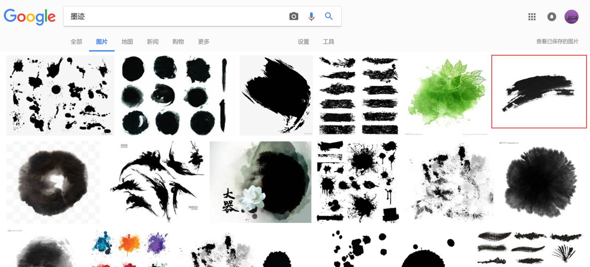Open the black splatter collection thumbnail
590x267 pixels.
point(358,182)
